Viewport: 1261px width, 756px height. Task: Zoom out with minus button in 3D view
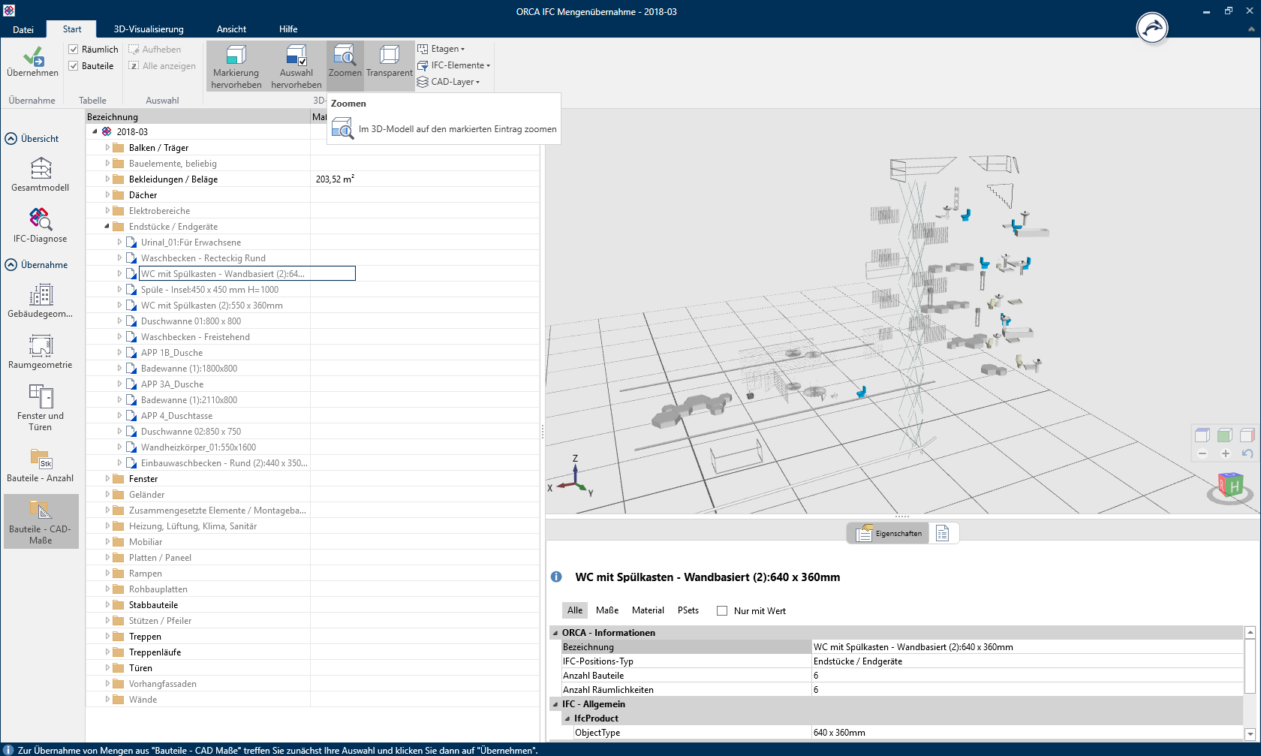point(1202,453)
